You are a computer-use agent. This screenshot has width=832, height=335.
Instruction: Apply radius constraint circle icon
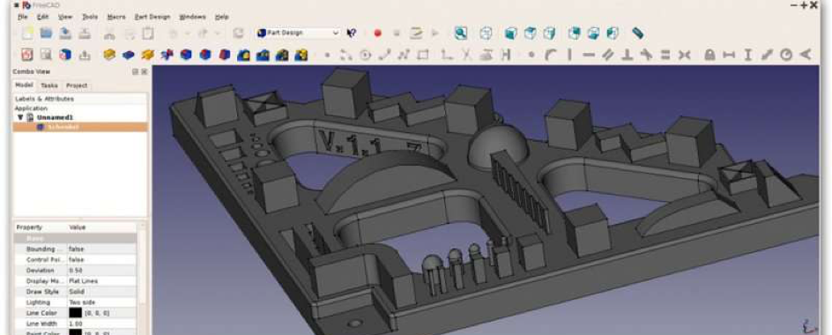click(786, 55)
